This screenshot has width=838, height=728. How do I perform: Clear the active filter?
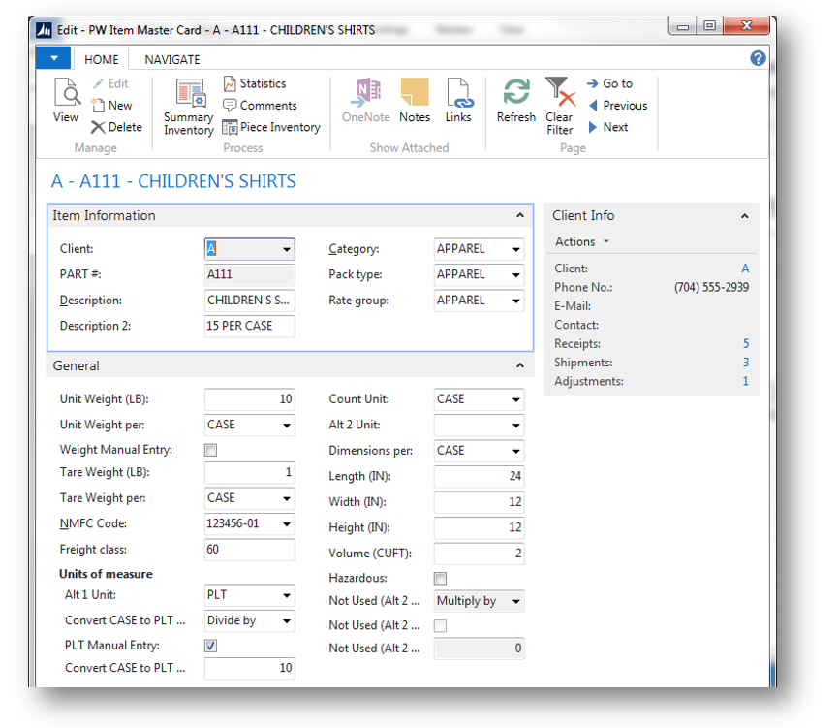[559, 104]
